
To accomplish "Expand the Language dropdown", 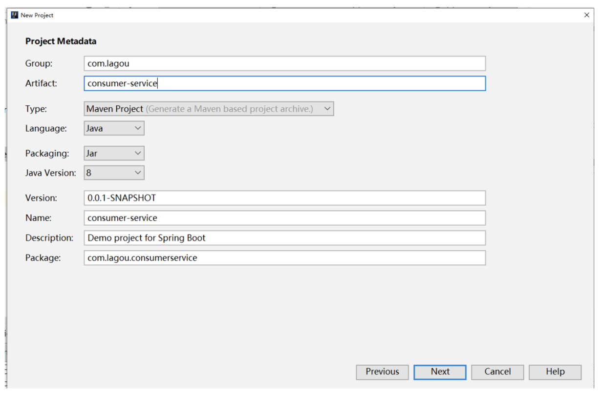I will click(x=114, y=129).
